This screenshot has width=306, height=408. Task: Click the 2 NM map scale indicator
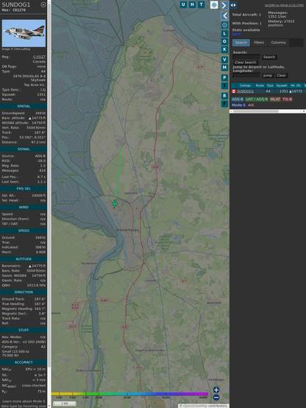[x=65, y=404]
